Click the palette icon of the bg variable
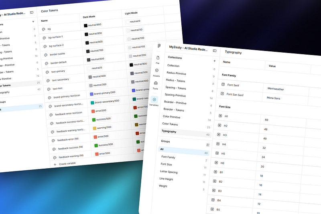This screenshot has height=214, width=321. 44,29
